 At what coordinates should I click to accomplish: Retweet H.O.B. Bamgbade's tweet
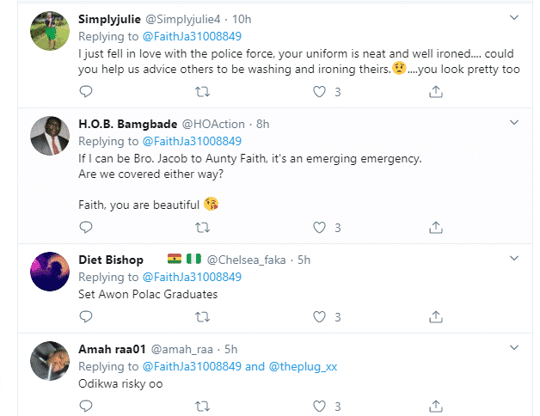(x=202, y=228)
